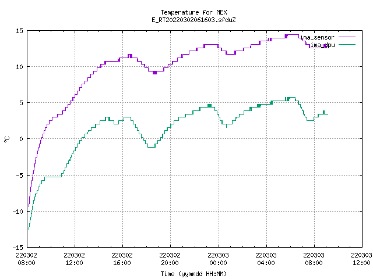The width and height of the screenshot is (373, 279).
Task: Click the ima_dpu legend label
Action: click(322, 45)
